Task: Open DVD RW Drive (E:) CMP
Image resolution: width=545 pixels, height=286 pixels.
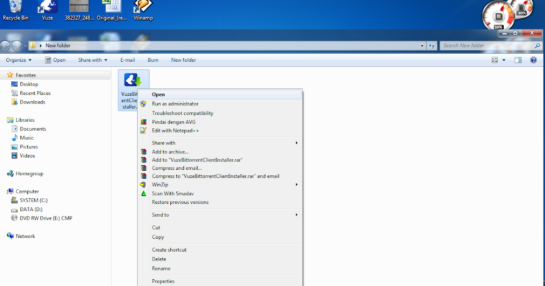Action: pyautogui.click(x=46, y=218)
